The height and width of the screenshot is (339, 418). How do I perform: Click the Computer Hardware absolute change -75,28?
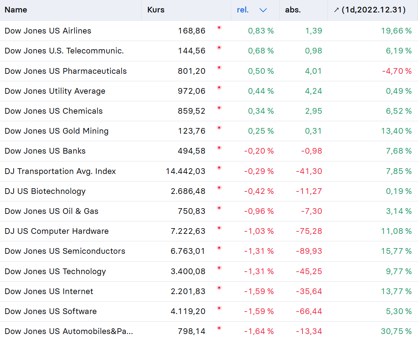click(309, 231)
